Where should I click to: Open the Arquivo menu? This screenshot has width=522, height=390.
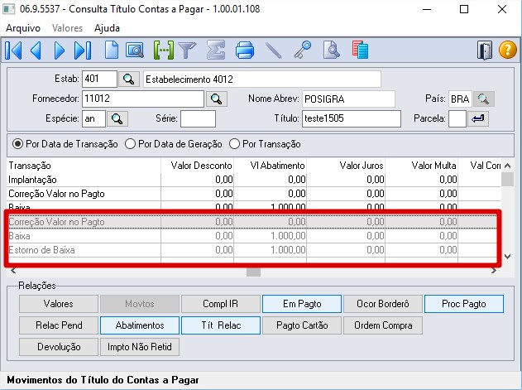(x=23, y=28)
